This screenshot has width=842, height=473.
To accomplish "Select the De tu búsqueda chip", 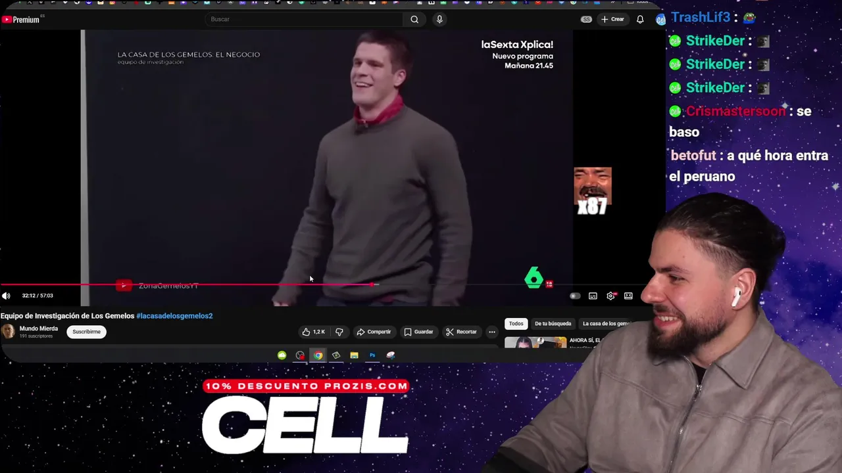I will (553, 324).
